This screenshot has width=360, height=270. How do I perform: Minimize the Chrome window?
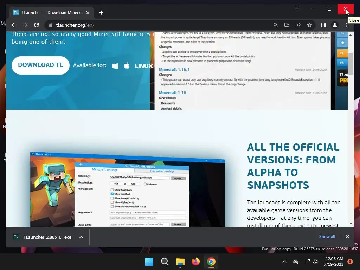pyautogui.click(x=313, y=9)
